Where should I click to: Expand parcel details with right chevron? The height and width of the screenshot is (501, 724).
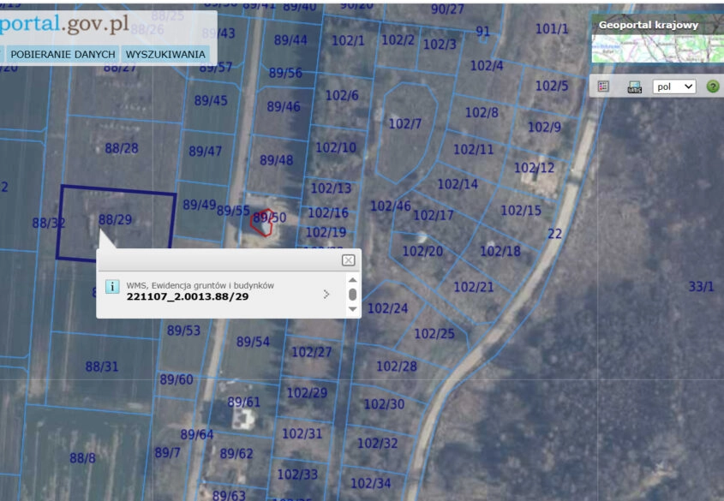coord(326,294)
